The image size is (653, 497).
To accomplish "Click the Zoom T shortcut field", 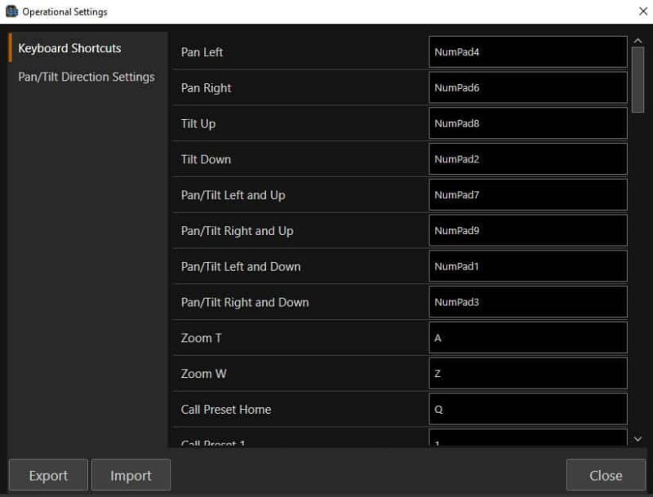I will point(527,338).
